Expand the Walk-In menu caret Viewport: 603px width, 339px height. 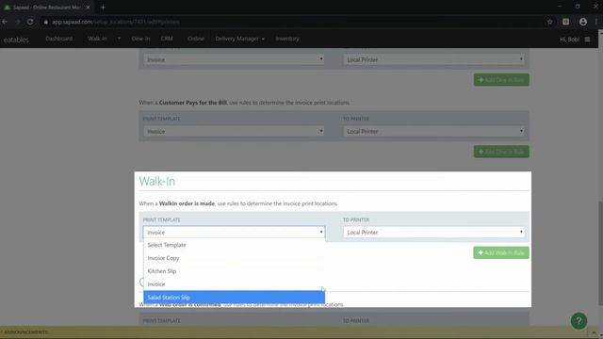(119, 39)
